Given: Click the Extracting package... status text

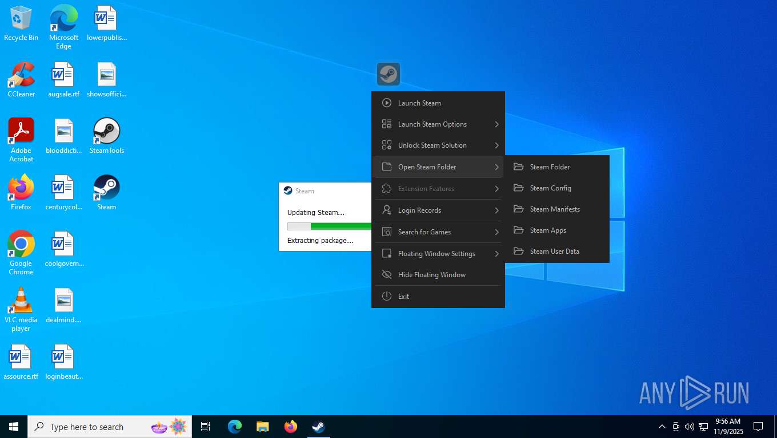Looking at the screenshot, I should [x=321, y=240].
